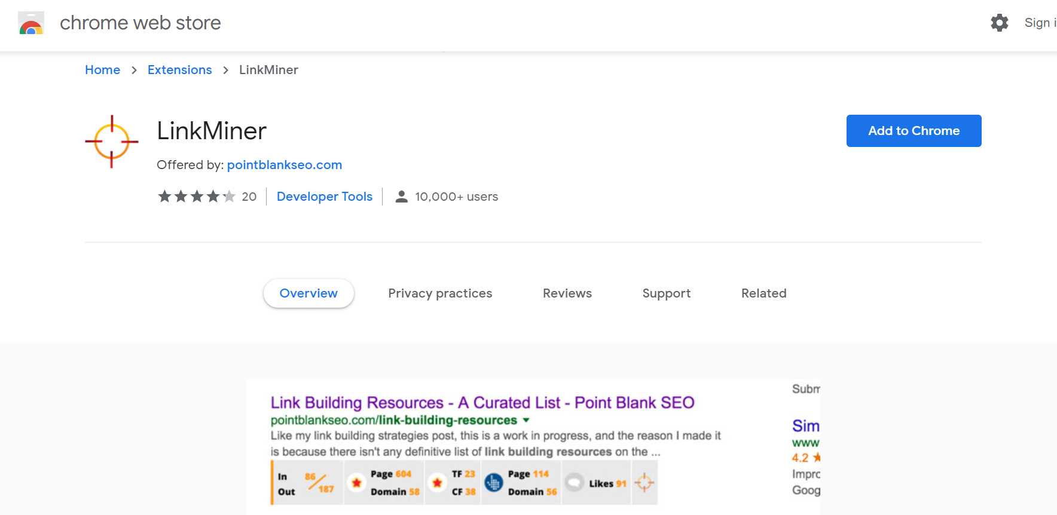Viewport: 1057px width, 515px height.
Task: Switch to the Overview tab
Action: (x=308, y=293)
